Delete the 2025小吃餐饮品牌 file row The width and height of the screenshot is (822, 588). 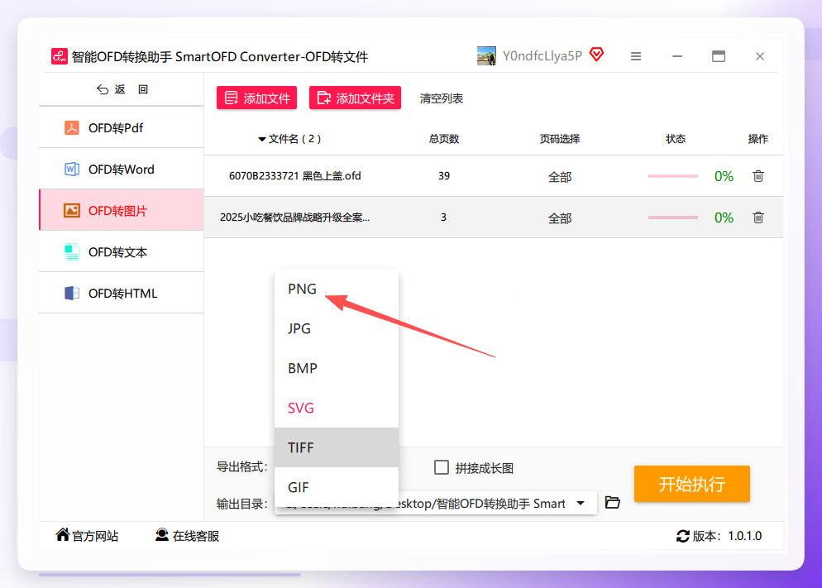click(758, 218)
